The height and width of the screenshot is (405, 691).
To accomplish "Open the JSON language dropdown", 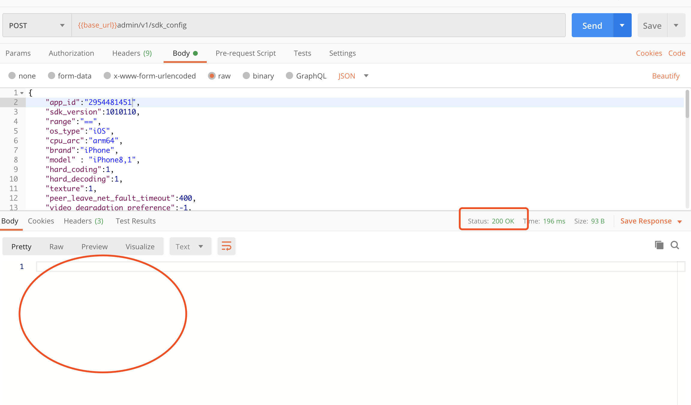I will point(366,76).
